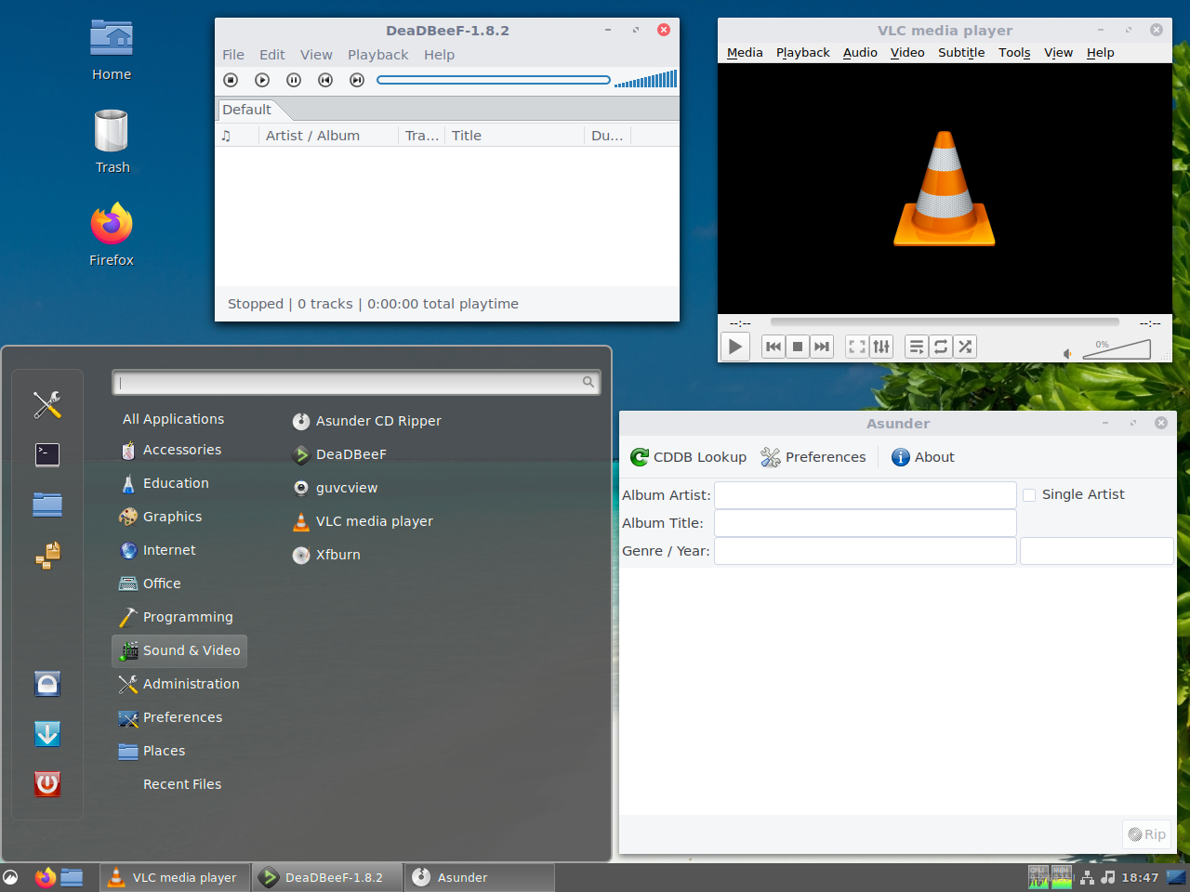
Task: Show VLC extended settings
Action: (881, 347)
